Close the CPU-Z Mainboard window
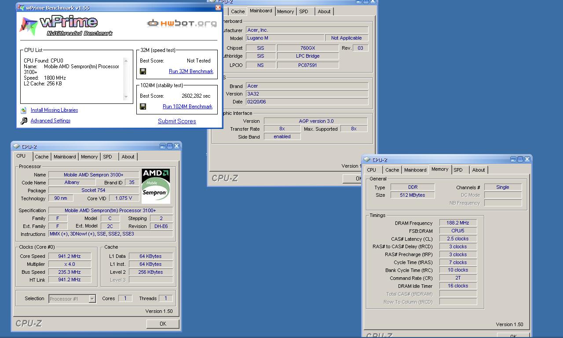Image resolution: width=563 pixels, height=338 pixels. pyautogui.click(x=373, y=1)
